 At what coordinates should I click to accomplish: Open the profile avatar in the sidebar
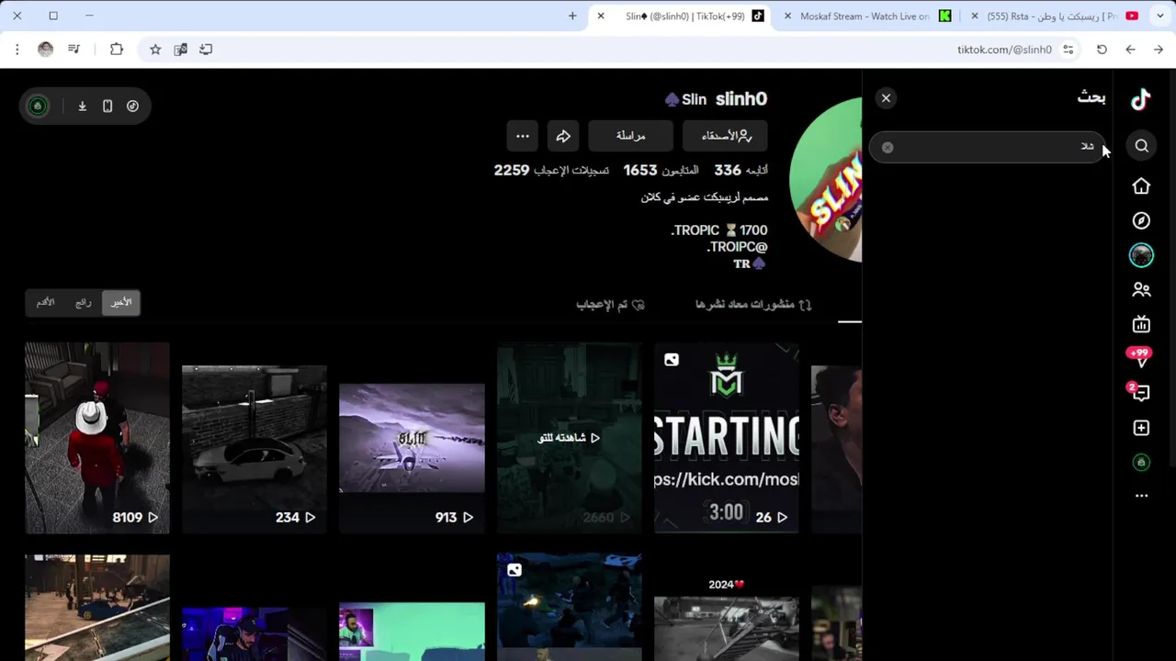[x=1141, y=255]
